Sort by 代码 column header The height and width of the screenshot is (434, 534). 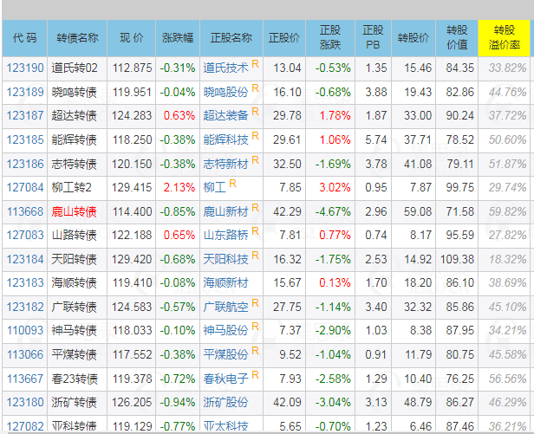click(24, 38)
